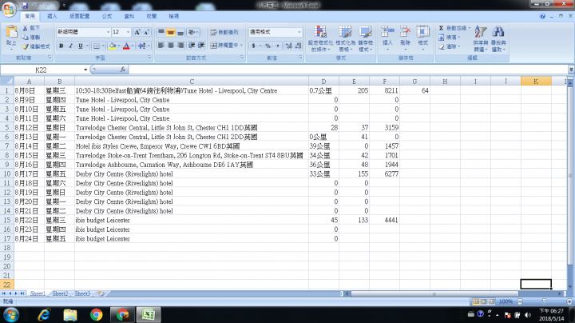Click the Copy icon
This screenshot has width=575, height=323.
pyautogui.click(x=26, y=37)
